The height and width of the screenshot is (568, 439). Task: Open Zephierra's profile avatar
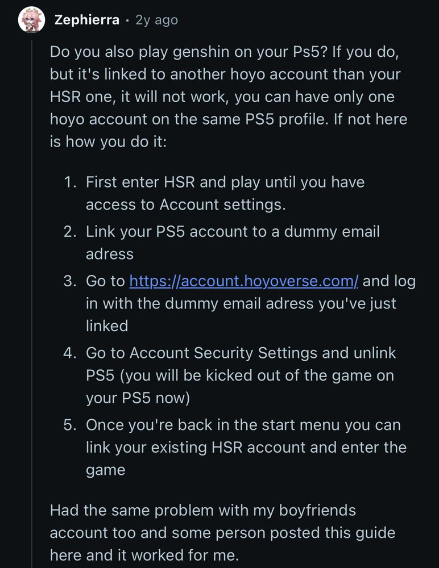click(31, 20)
